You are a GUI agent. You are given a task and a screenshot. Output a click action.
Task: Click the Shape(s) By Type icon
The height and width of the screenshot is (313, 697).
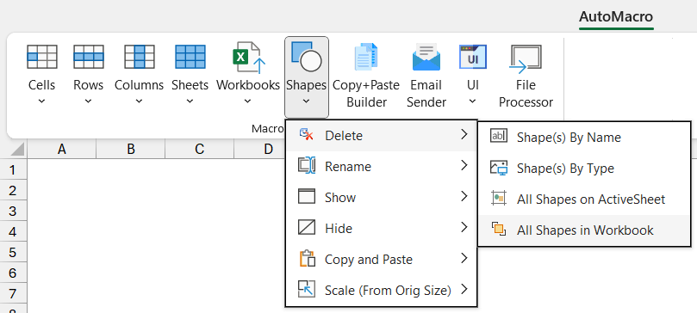click(x=498, y=168)
